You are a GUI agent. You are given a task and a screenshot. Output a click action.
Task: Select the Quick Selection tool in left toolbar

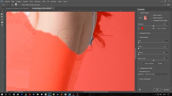[2, 11]
